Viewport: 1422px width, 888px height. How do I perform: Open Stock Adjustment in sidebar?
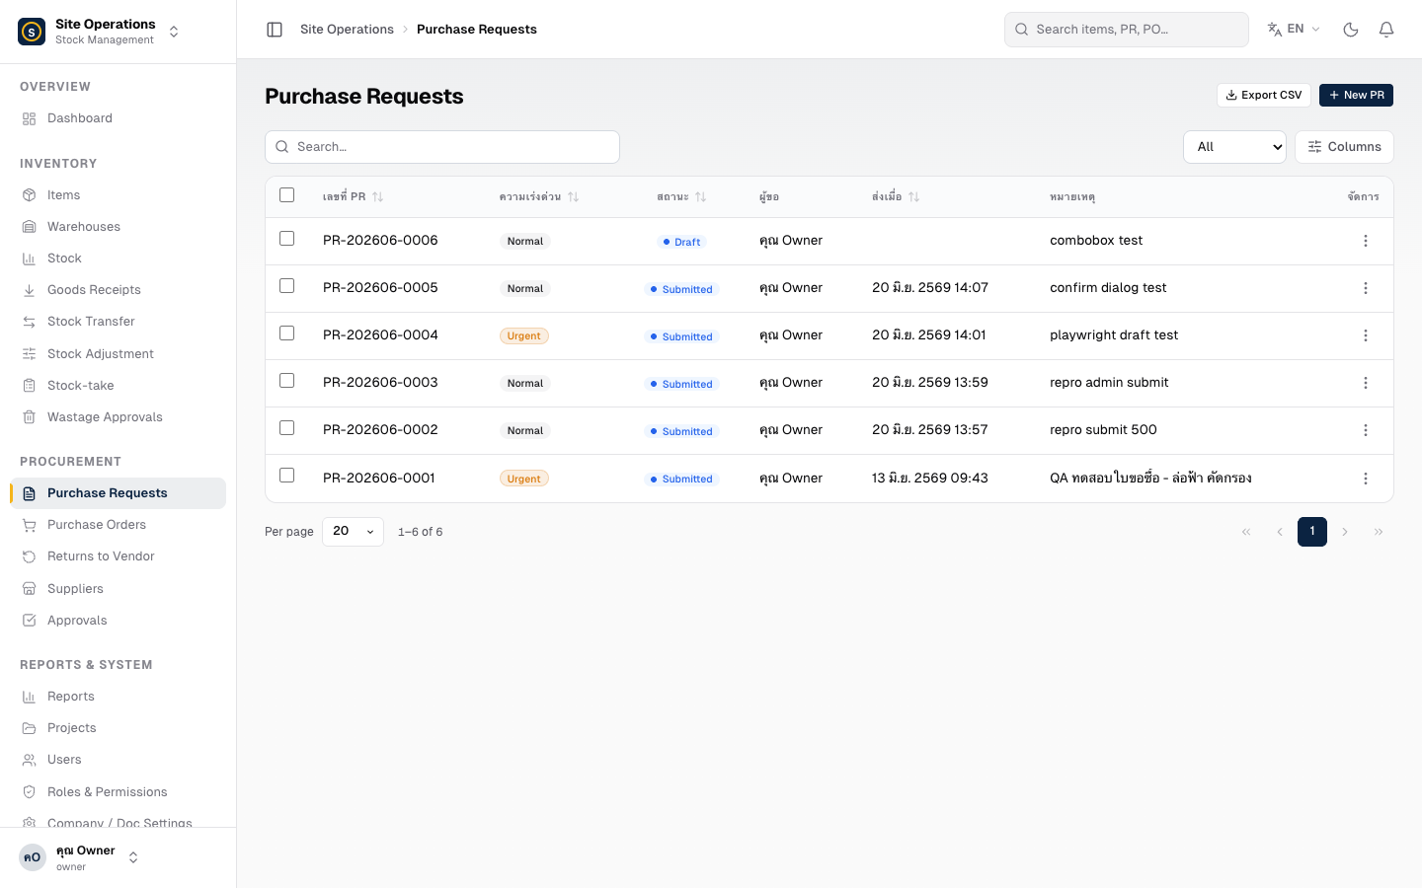(x=118, y=354)
